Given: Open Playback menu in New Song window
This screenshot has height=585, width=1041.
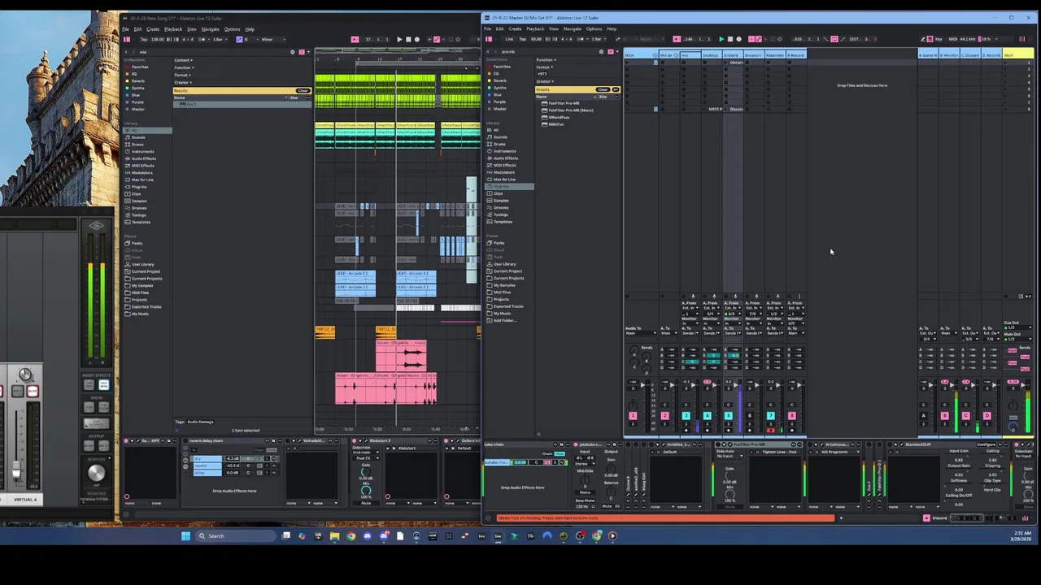Looking at the screenshot, I should 173,29.
